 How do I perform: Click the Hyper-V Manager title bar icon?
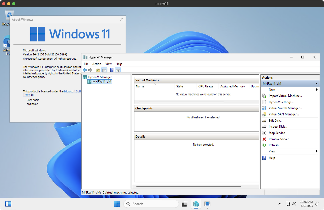tap(85, 57)
